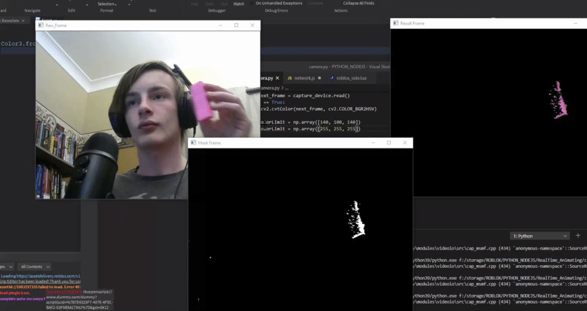Screen dimensions: 587x311
Task: Close the Baseplate tab
Action: point(23,21)
